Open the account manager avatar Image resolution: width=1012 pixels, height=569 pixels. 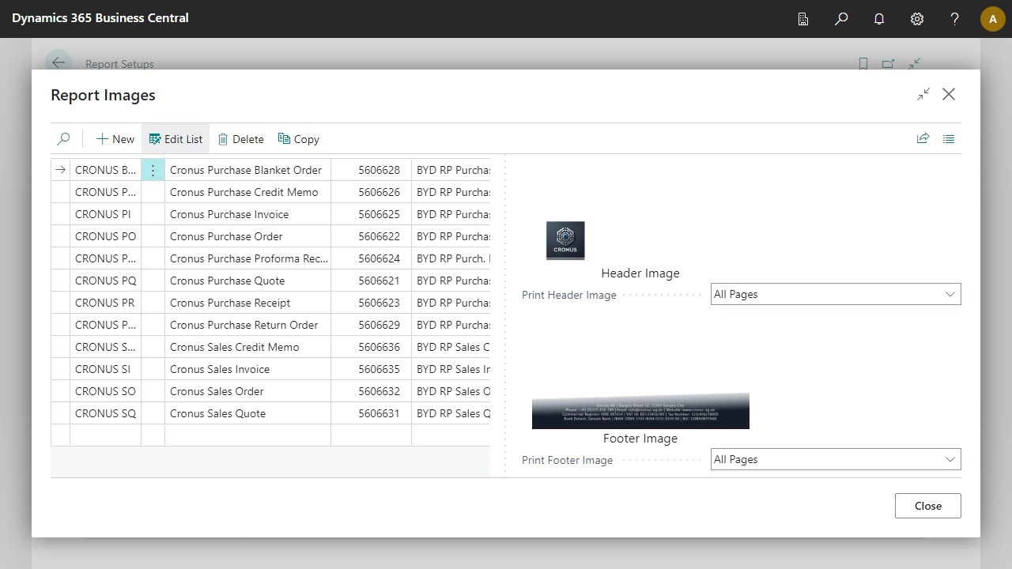pyautogui.click(x=992, y=18)
